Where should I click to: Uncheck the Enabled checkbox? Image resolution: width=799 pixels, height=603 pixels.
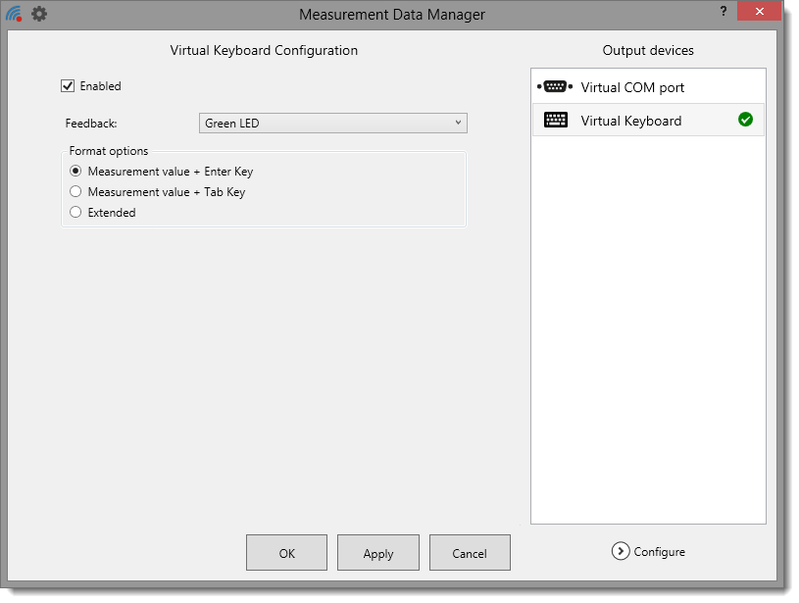[68, 86]
